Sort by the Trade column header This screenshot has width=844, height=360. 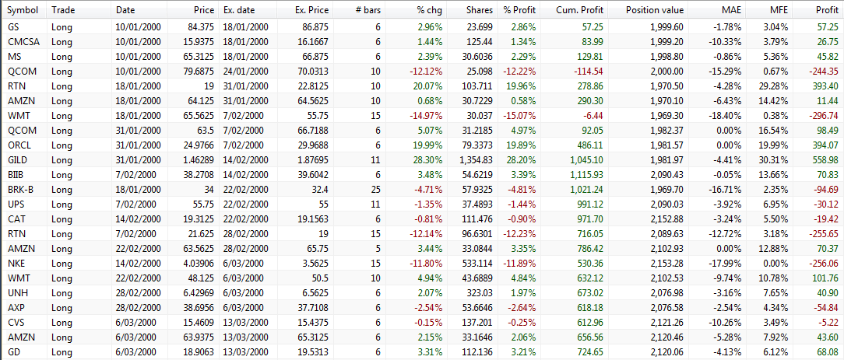[79, 9]
